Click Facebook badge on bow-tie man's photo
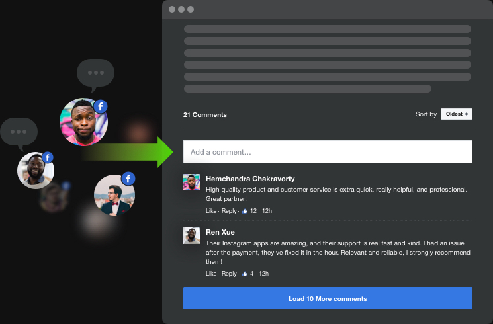The image size is (493, 324). click(x=128, y=179)
